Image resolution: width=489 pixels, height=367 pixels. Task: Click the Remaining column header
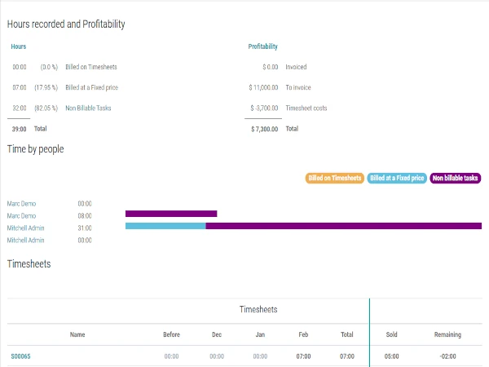coord(447,334)
